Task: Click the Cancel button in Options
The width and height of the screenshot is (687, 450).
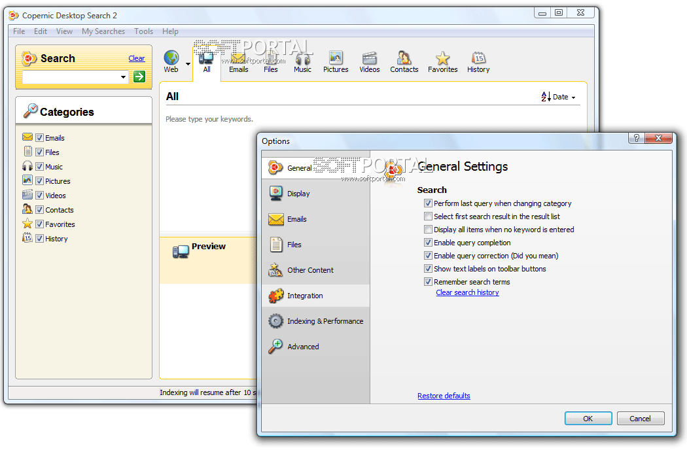Action: pyautogui.click(x=640, y=419)
